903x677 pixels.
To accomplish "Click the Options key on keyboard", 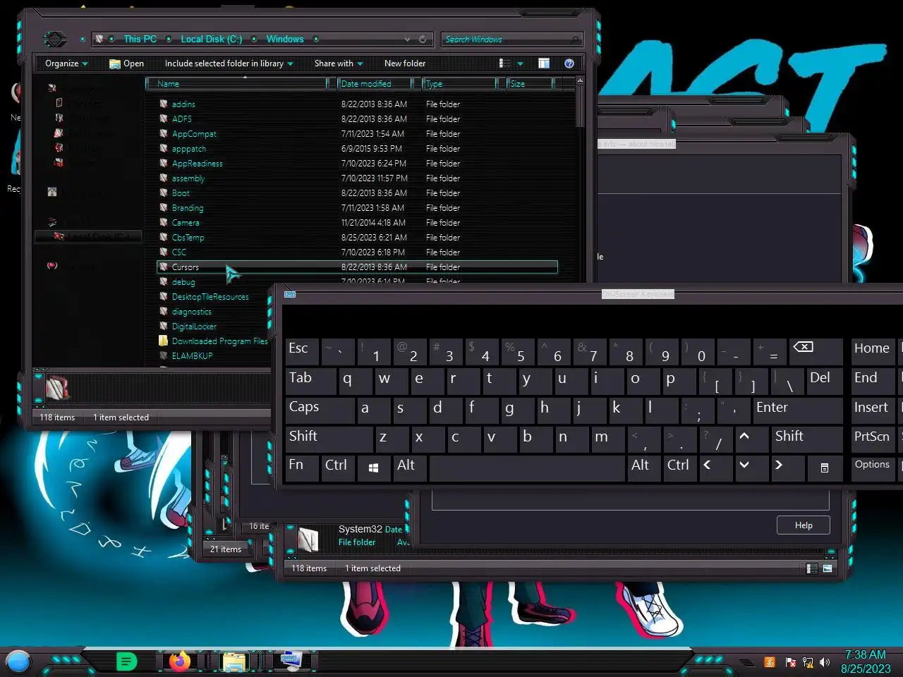I will click(873, 467).
